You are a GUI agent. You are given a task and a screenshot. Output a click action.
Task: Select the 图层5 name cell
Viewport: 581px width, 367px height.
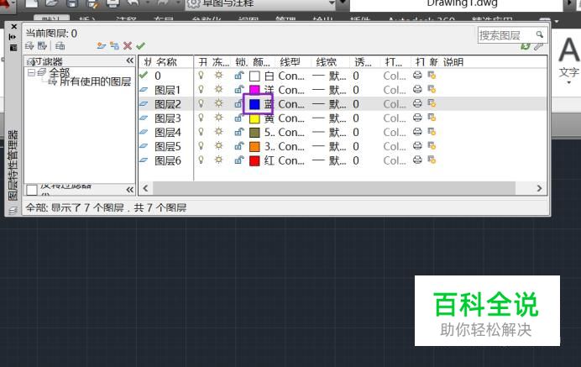pos(168,146)
